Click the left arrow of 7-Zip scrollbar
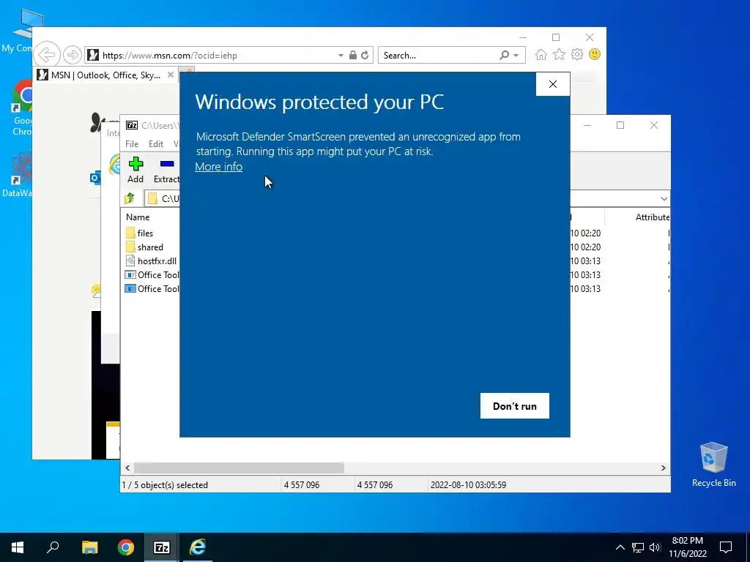This screenshot has width=750, height=562. pos(127,468)
